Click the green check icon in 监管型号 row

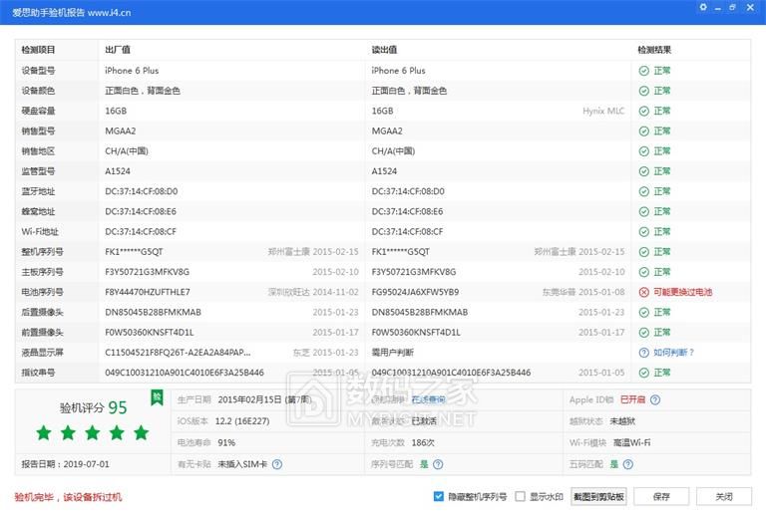point(644,171)
